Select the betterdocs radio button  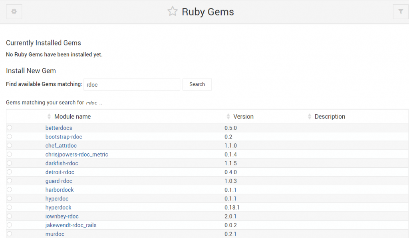[x=9, y=128]
